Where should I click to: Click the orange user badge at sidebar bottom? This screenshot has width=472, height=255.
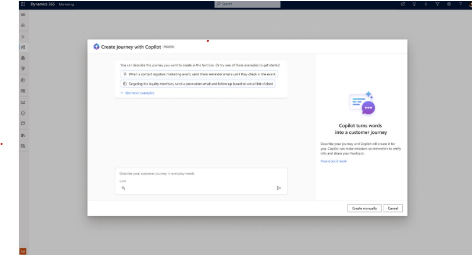point(23,251)
